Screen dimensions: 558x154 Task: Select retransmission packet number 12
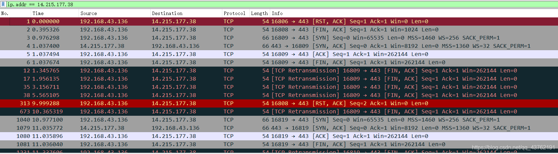[x=279, y=71]
